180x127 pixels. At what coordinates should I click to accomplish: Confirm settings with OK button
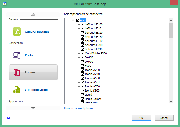coord(141,118)
